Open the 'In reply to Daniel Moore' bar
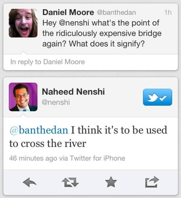Screen dimensions: 181x198 [x=47, y=62]
